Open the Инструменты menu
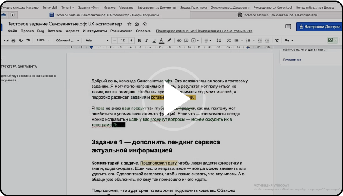 pos(95,31)
